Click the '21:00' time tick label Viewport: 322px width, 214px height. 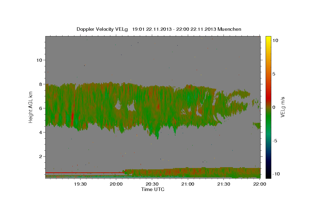188,184
